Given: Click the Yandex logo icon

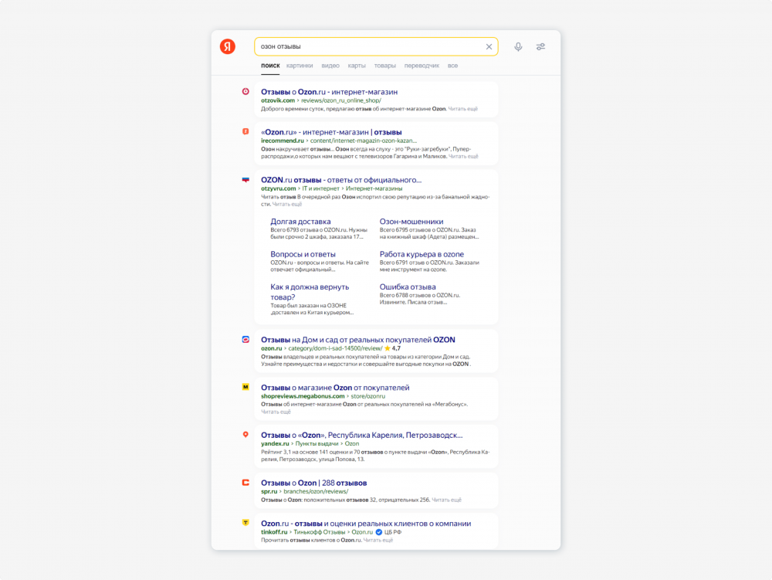Looking at the screenshot, I should pyautogui.click(x=227, y=46).
